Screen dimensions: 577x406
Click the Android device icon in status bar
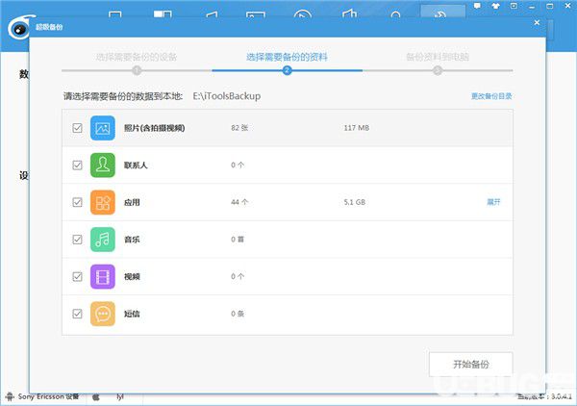[x=10, y=396]
